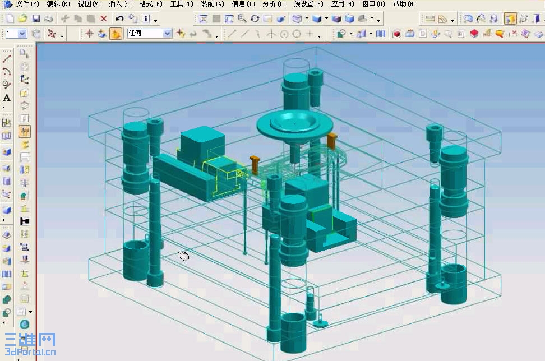The width and height of the screenshot is (545, 361).
Task: Open the layer number '1' dropdown
Action: click(22, 34)
